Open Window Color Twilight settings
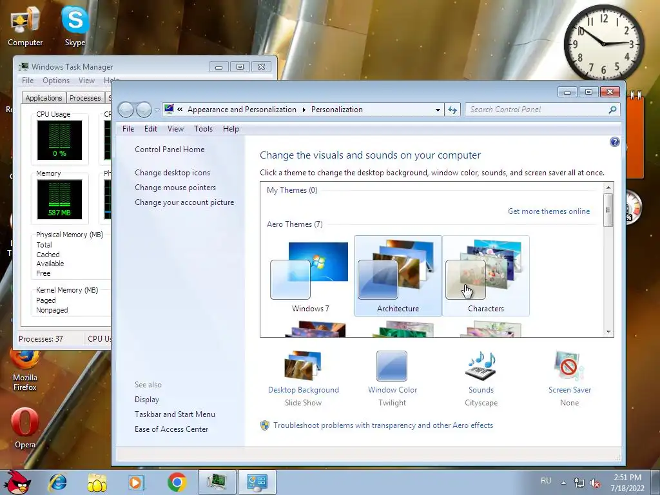The width and height of the screenshot is (660, 495). (393, 379)
